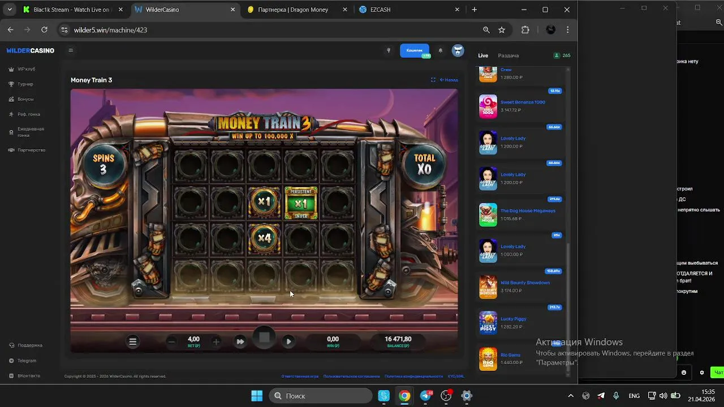Open the VIP клуб crown icon
This screenshot has width=724, height=407.
click(x=11, y=69)
